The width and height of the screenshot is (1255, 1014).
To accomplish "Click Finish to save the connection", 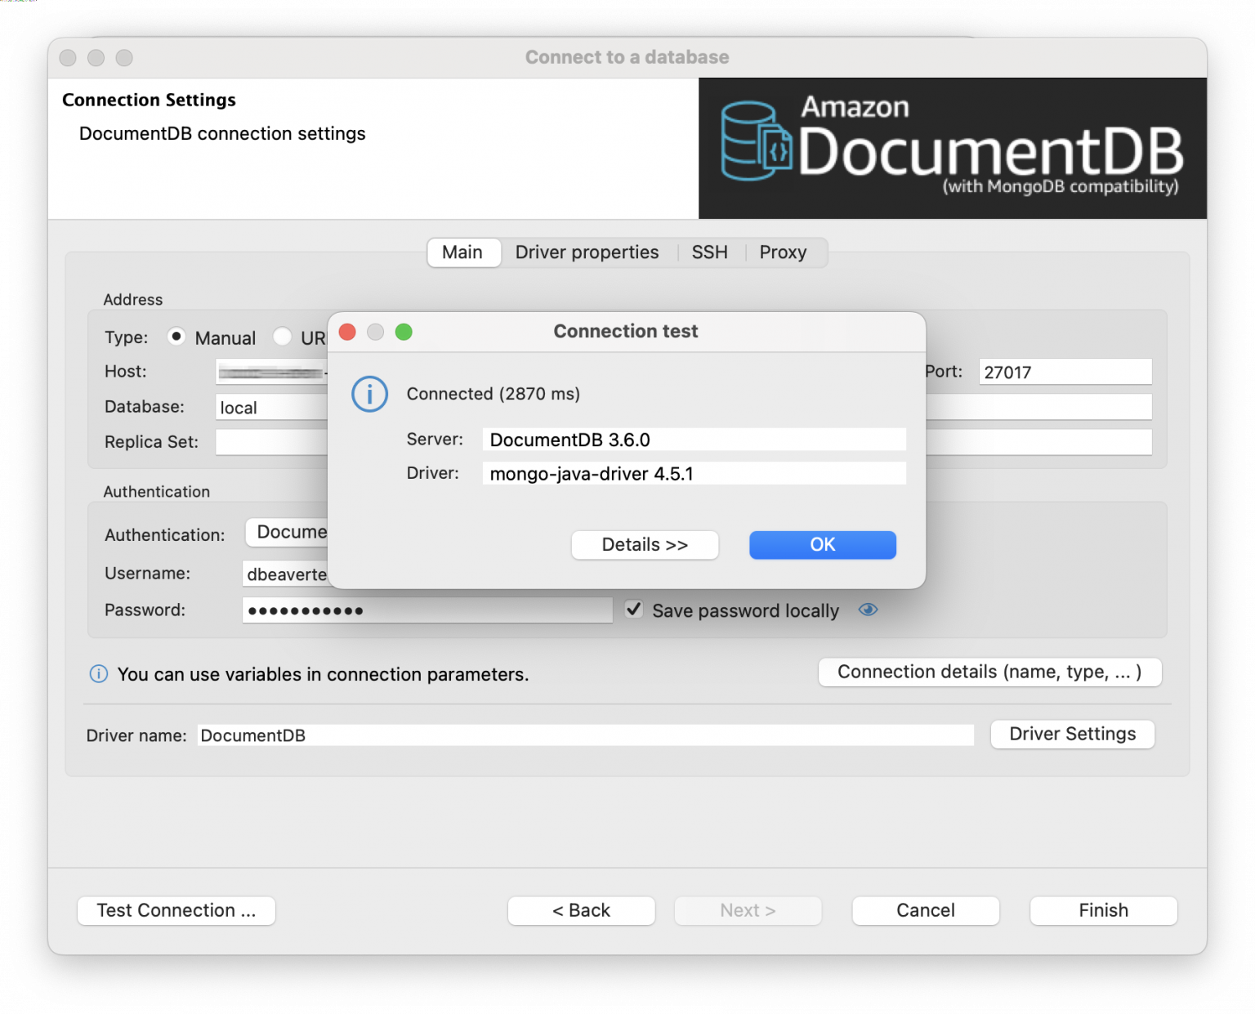I will pos(1103,910).
